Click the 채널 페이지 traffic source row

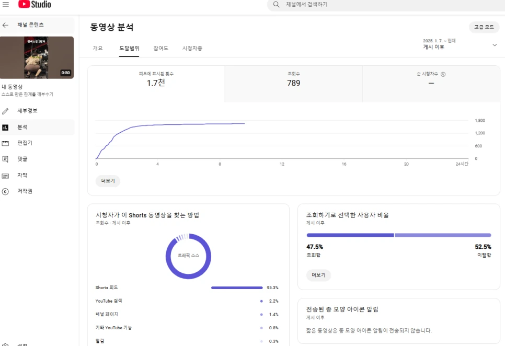(187, 315)
